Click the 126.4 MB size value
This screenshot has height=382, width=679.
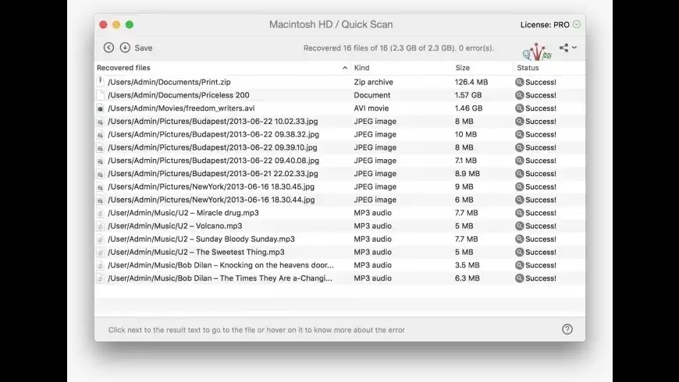(471, 82)
